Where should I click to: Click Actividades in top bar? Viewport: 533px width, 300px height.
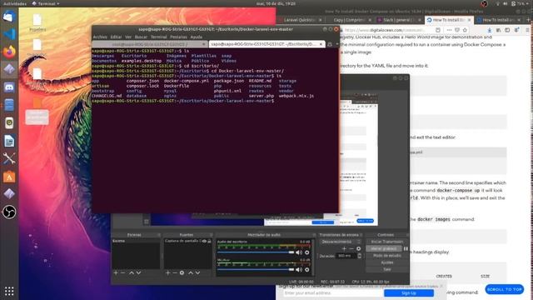(x=15, y=3)
